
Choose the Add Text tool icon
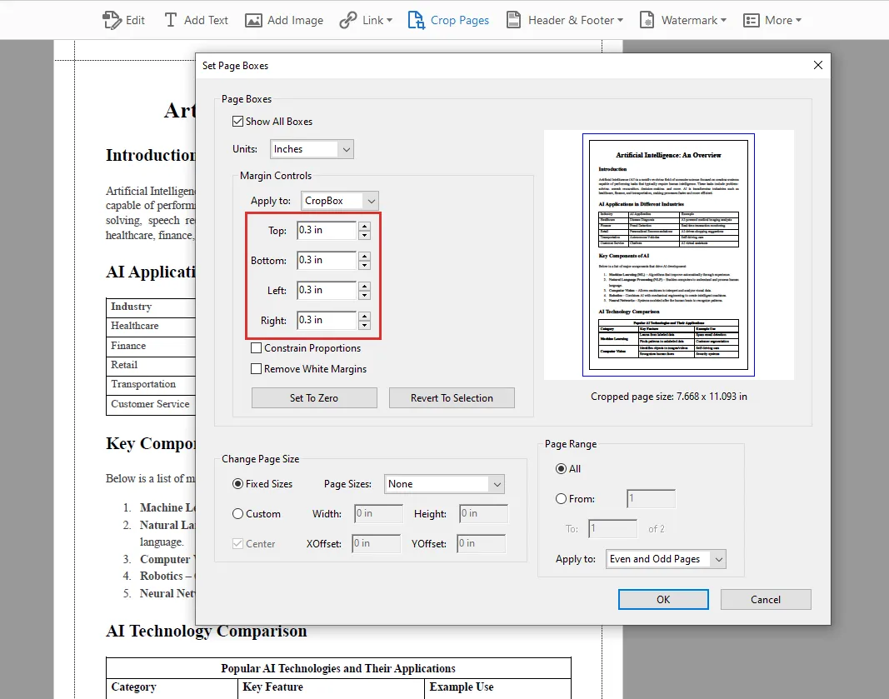pyautogui.click(x=170, y=20)
